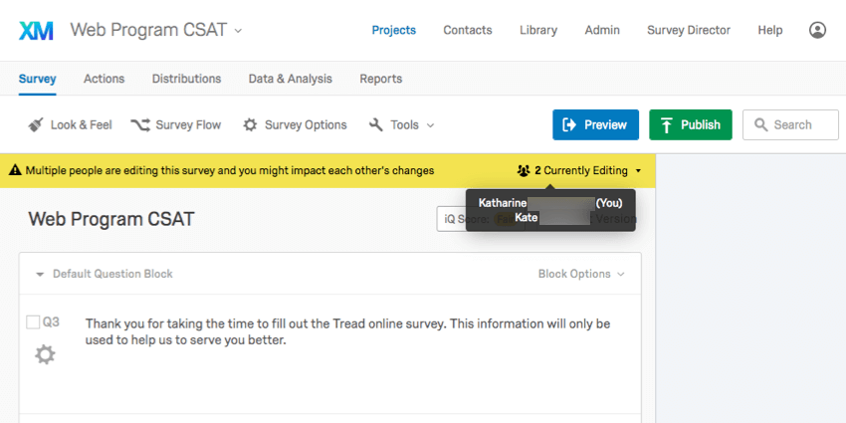This screenshot has width=846, height=423.
Task: Click the Q3 question label
Action: [x=51, y=322]
